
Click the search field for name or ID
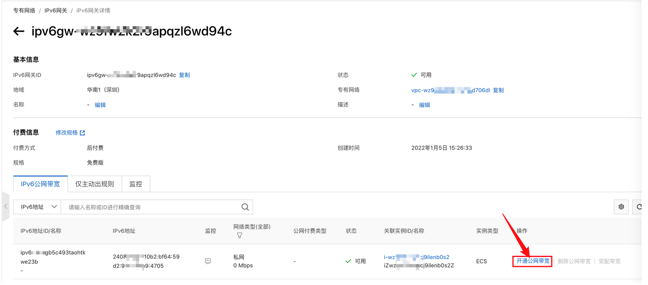pyautogui.click(x=152, y=207)
